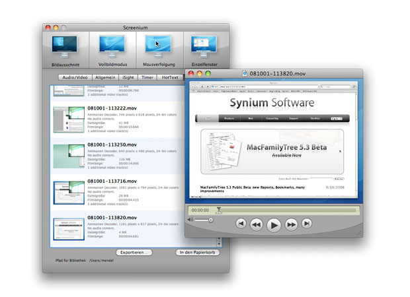Click file name 081001-113716.mov

[x=112, y=181]
